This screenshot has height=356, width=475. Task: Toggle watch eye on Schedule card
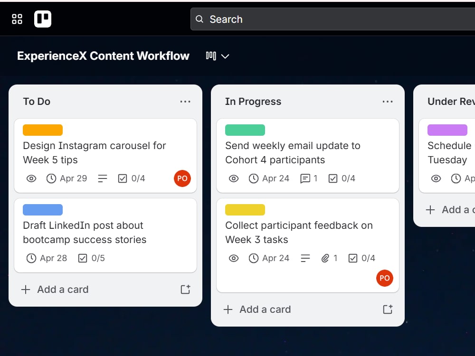(436, 178)
